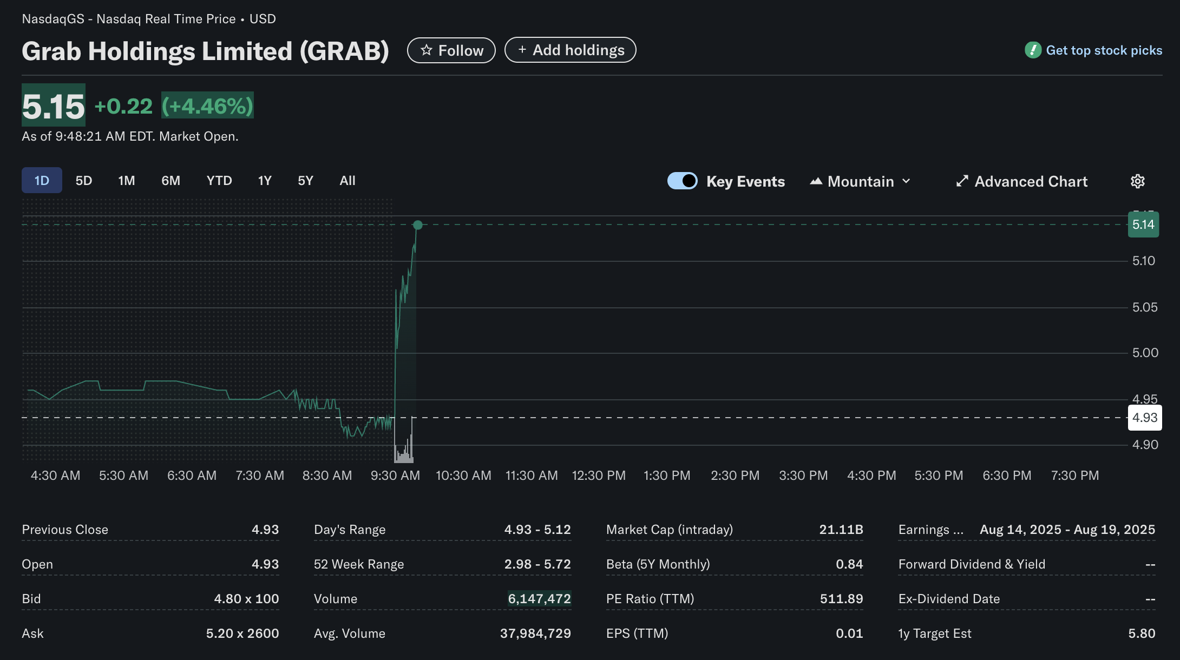
Task: Select the 1D range tab
Action: pos(42,180)
